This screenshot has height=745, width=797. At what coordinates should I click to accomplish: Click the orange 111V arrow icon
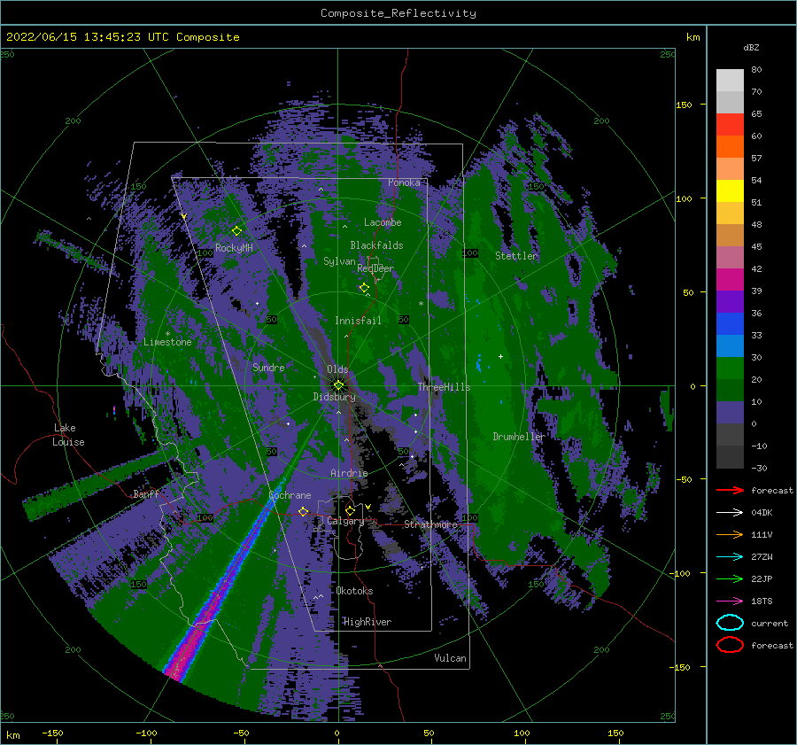point(730,534)
